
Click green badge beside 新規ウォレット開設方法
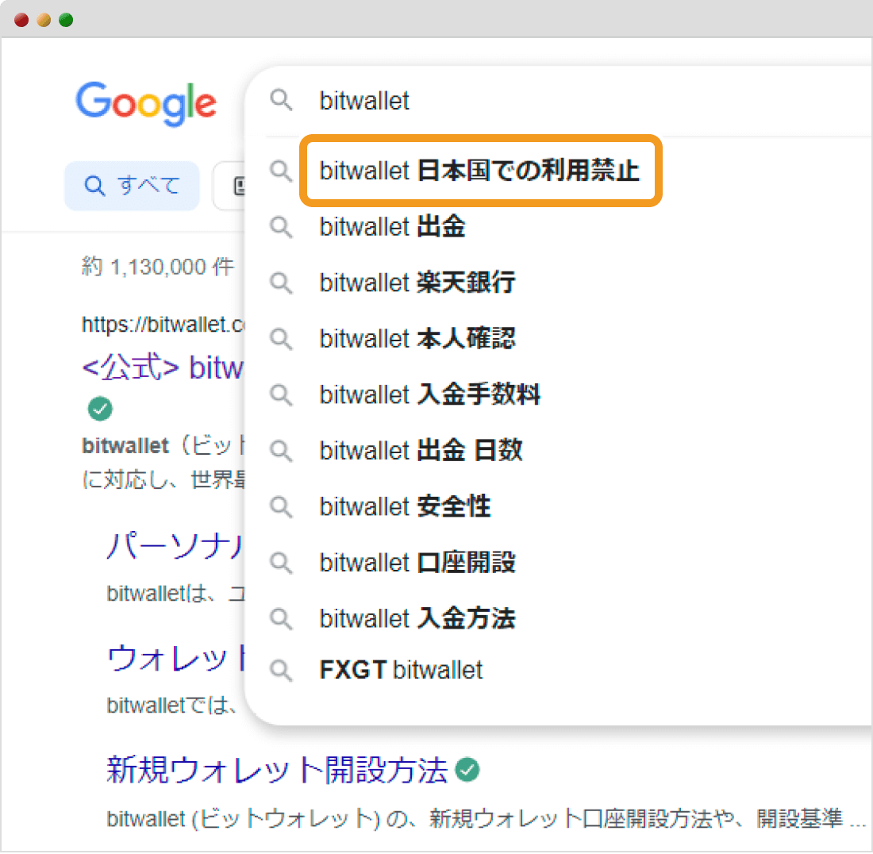[467, 771]
